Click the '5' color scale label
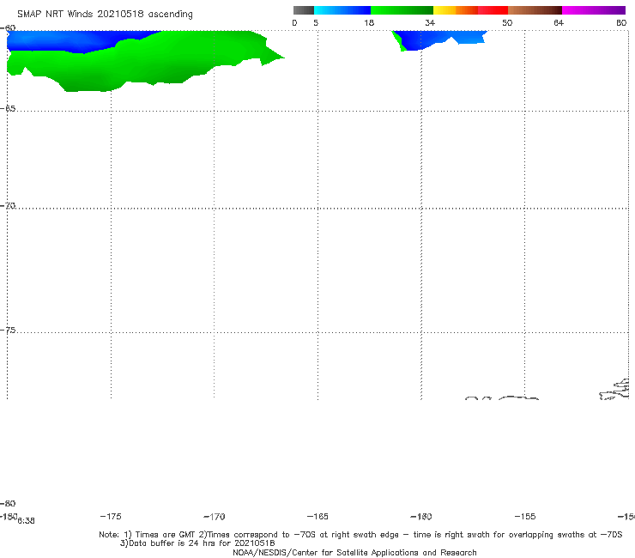The width and height of the screenshot is (635, 558). [x=316, y=22]
